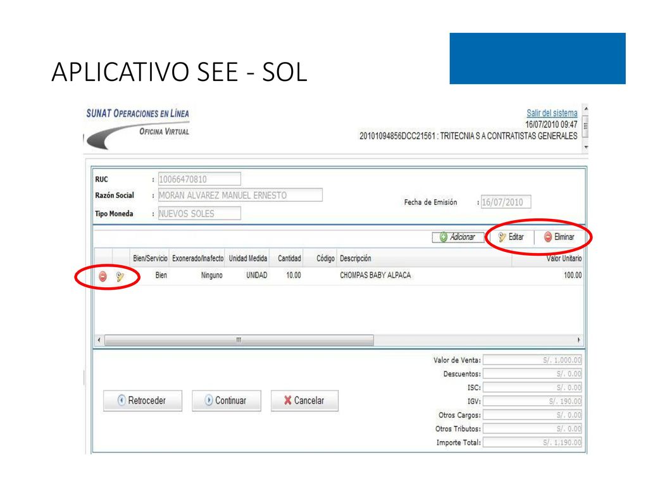This screenshot has height=486, width=648.
Task: Click the left arrow of the horizontal scrollbar
Action: [x=99, y=340]
